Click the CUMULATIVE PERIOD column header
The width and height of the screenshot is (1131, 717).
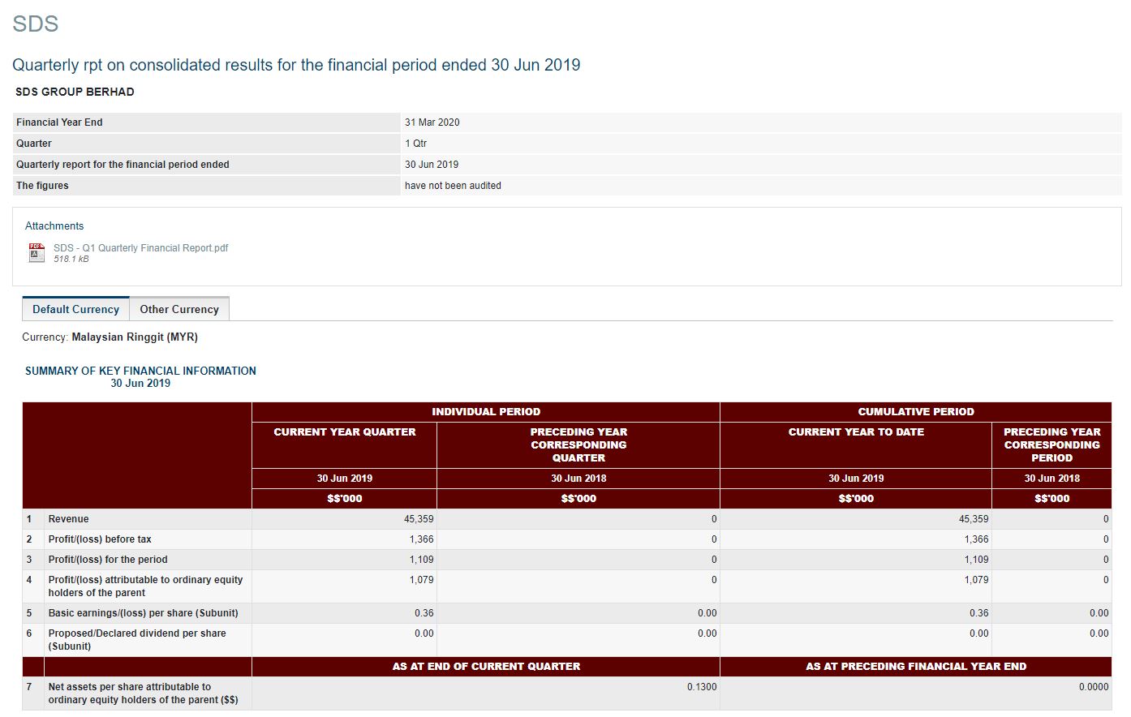916,412
